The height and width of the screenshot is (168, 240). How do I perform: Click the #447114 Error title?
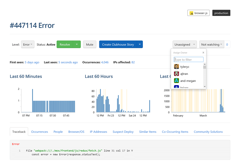(32, 25)
